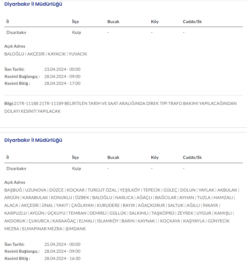Click the İlçe column header in first table
Viewport: 247px width, 262px height.
[76, 22]
